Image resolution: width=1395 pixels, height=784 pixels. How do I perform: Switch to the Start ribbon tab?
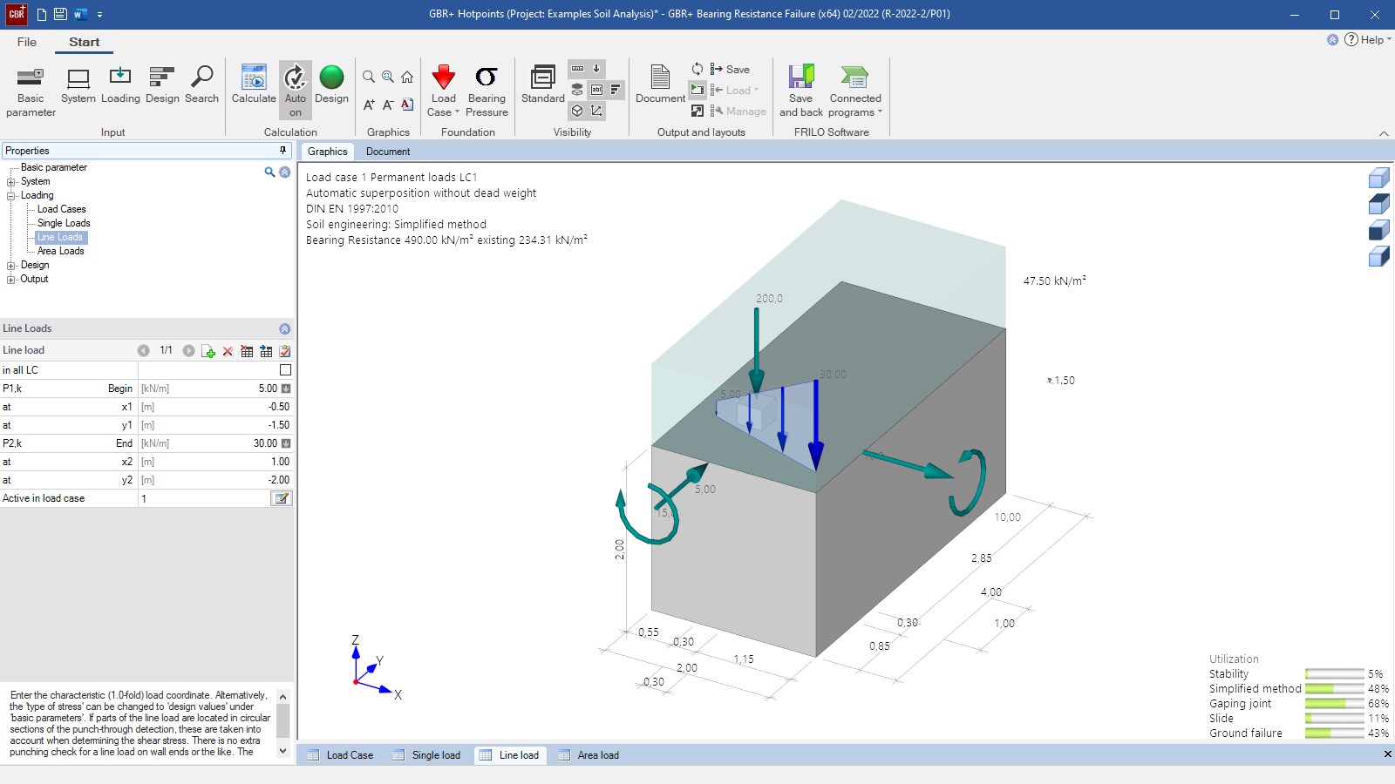pyautogui.click(x=85, y=42)
